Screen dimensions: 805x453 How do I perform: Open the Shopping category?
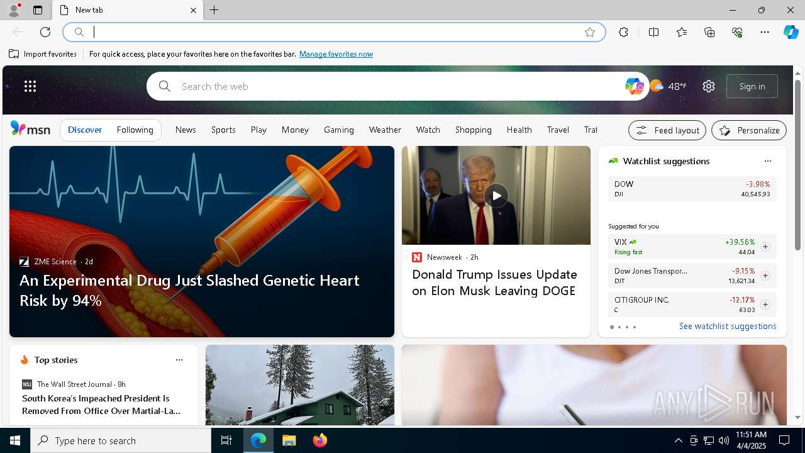click(x=474, y=130)
